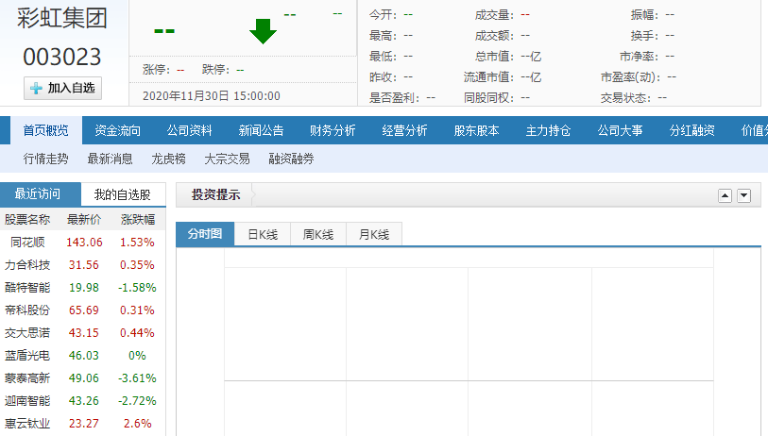768x436 pixels.
Task: Open the 公司大事 tab
Action: [620, 130]
